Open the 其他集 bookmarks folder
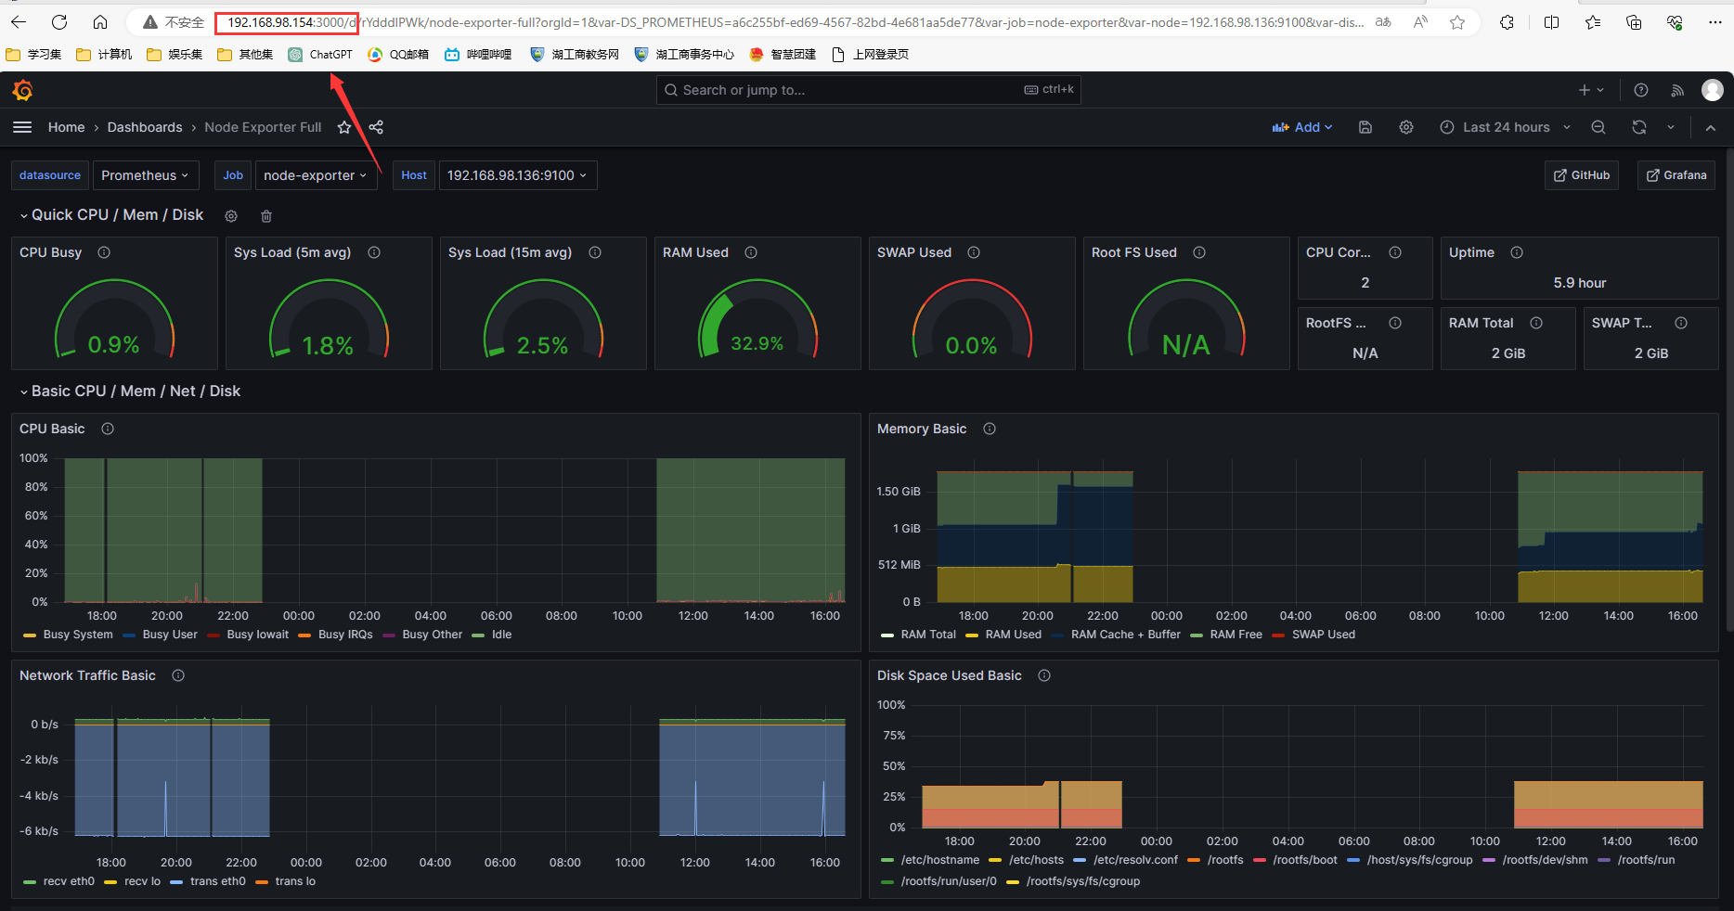This screenshot has width=1734, height=911. pos(245,55)
